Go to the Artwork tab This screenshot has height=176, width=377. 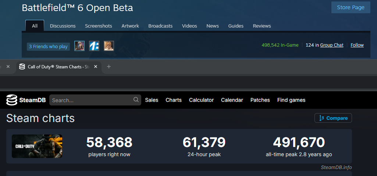(130, 26)
